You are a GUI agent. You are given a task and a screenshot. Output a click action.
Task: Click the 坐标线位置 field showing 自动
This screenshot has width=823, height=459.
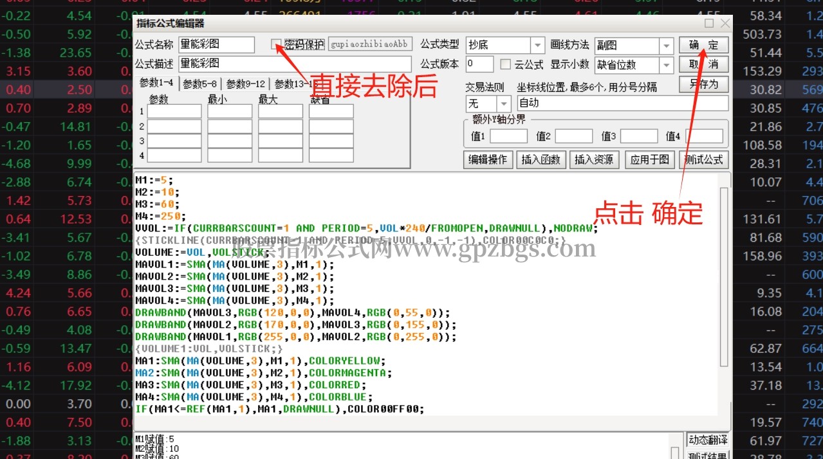pyautogui.click(x=623, y=104)
